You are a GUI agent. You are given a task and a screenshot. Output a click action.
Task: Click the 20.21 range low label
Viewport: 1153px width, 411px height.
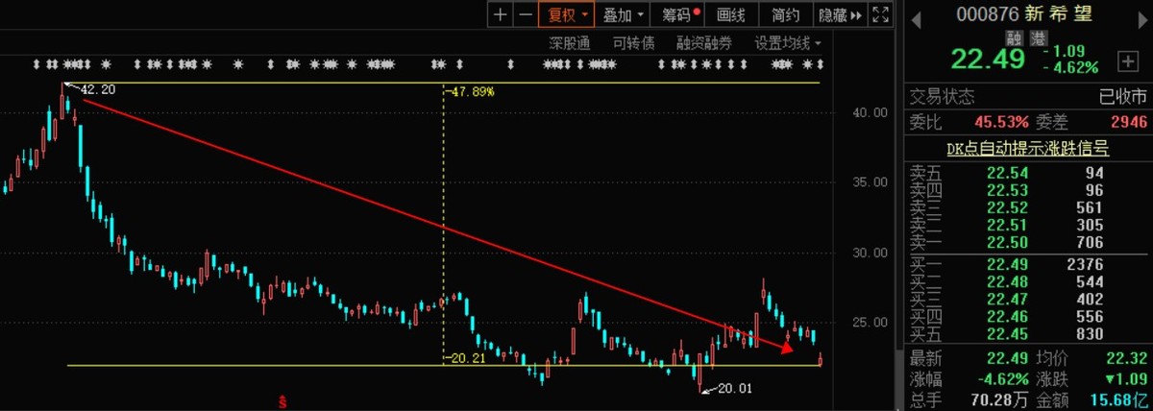(465, 359)
